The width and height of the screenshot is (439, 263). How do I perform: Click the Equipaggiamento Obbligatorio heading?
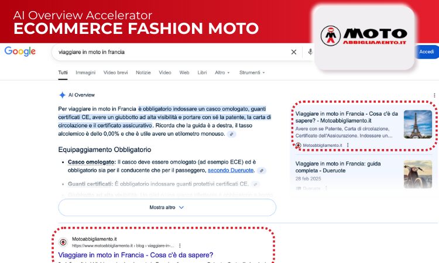point(105,150)
